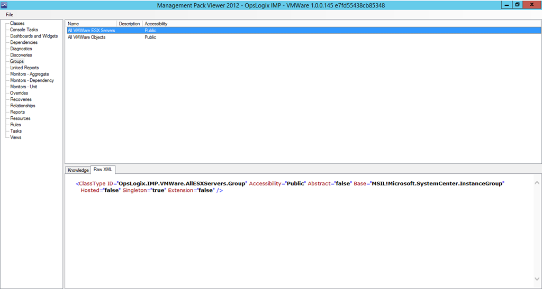Screen dimensions: 542x289
Task: Open the File menu
Action: 10,14
